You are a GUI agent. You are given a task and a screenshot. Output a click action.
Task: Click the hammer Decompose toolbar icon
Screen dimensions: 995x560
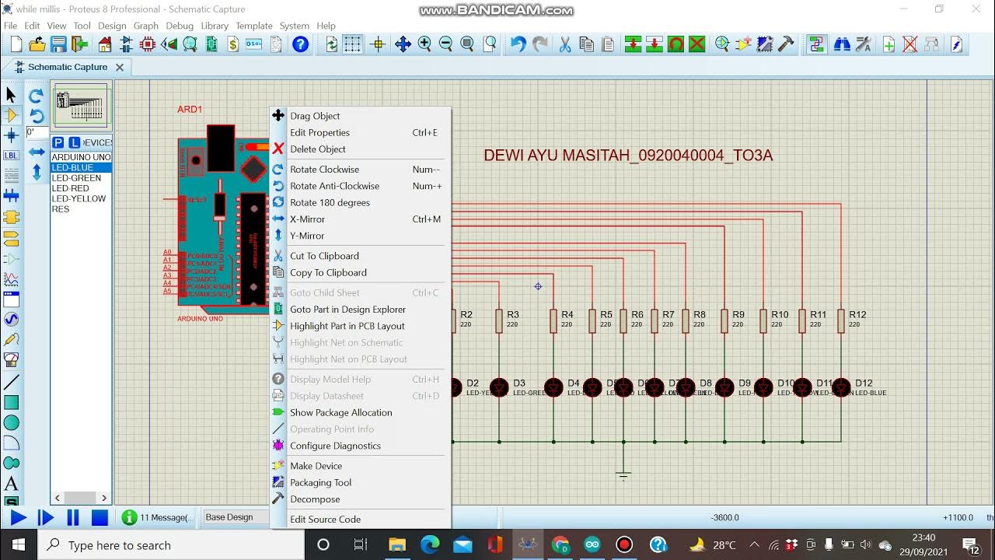786,45
